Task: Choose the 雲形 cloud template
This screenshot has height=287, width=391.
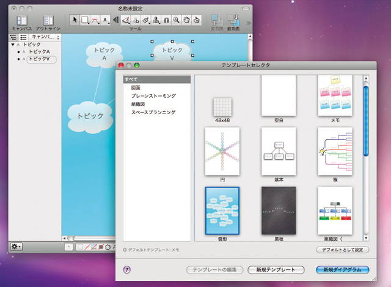Action: point(222,211)
